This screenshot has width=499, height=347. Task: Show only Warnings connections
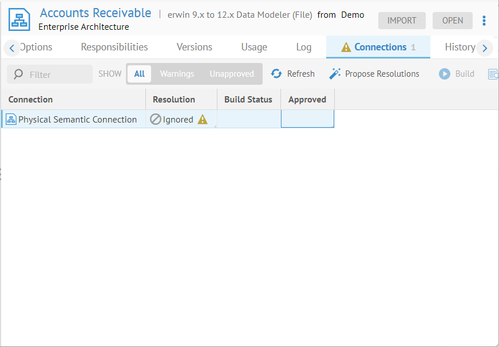tap(177, 74)
